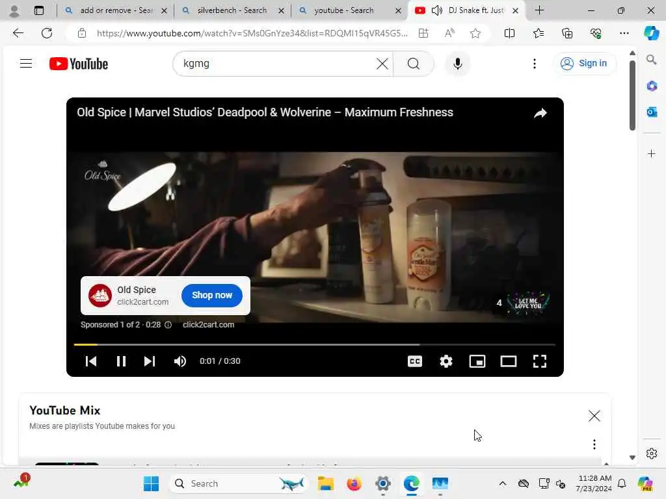Open the player settings gear
The image size is (666, 499).
tap(446, 361)
